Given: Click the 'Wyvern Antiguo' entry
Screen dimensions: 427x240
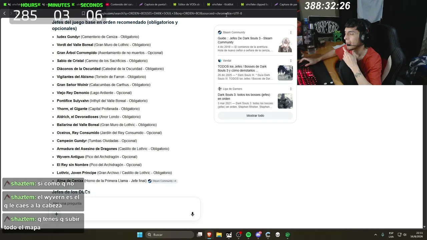Looking at the screenshot, I should pos(70,157).
